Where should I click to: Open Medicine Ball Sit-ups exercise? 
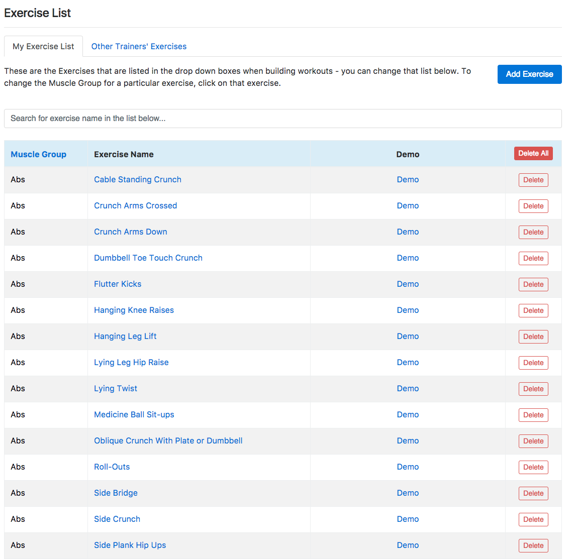[134, 414]
